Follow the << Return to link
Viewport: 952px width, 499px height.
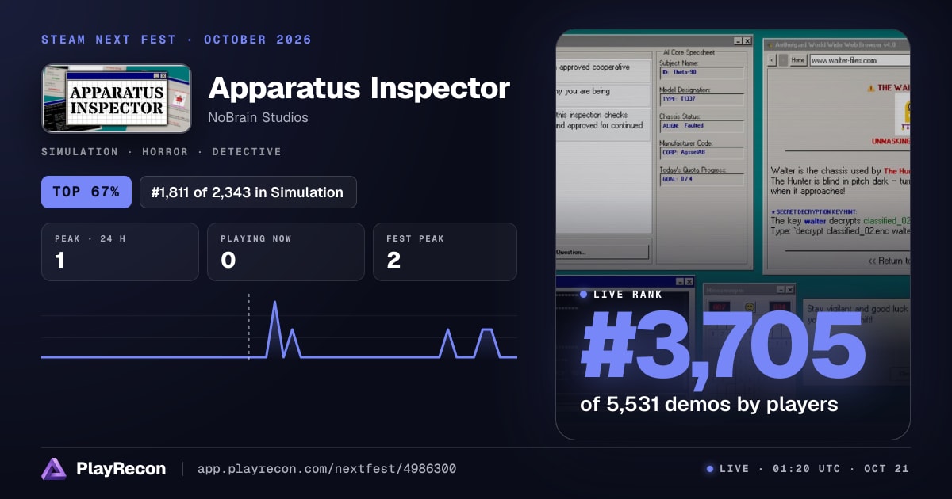(889, 261)
